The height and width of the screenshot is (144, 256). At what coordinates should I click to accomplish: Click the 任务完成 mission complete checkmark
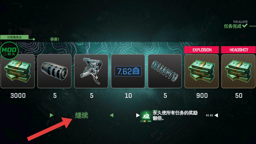tap(245, 26)
